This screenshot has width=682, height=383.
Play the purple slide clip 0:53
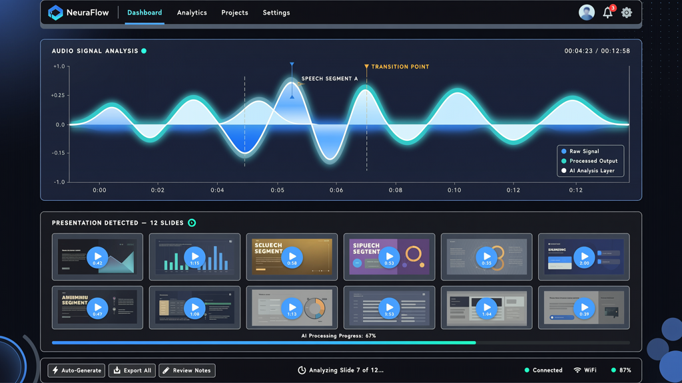pyautogui.click(x=389, y=257)
